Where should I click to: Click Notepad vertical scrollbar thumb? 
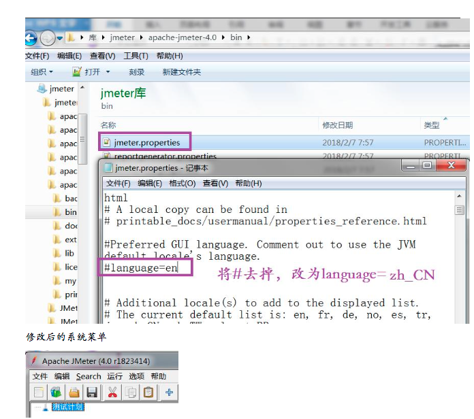[459, 209]
